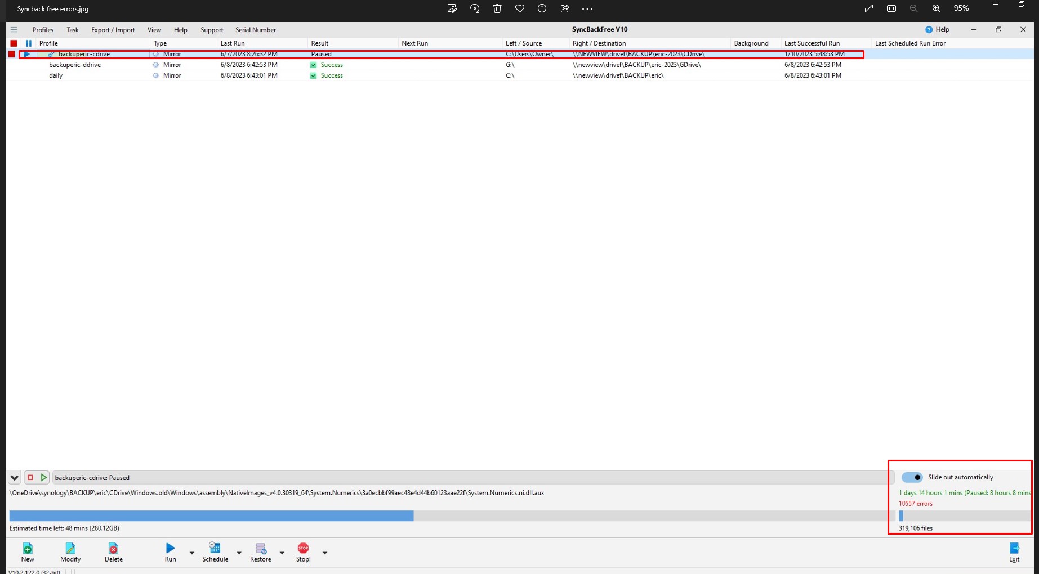The image size is (1039, 574).
Task: Click the 10557 errors red text
Action: pyautogui.click(x=916, y=504)
